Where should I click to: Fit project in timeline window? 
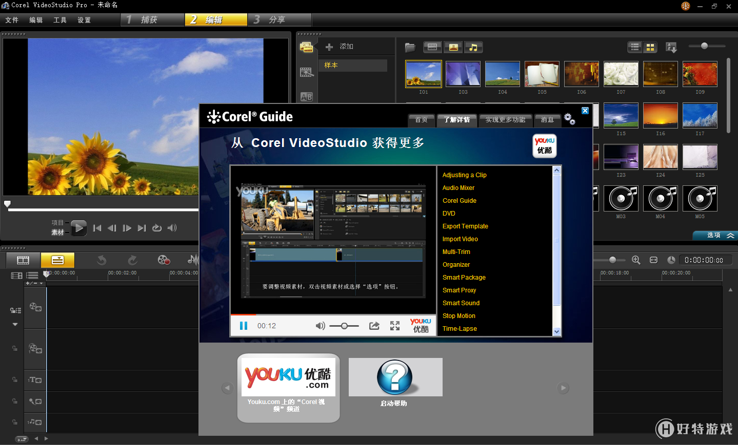[x=653, y=260]
